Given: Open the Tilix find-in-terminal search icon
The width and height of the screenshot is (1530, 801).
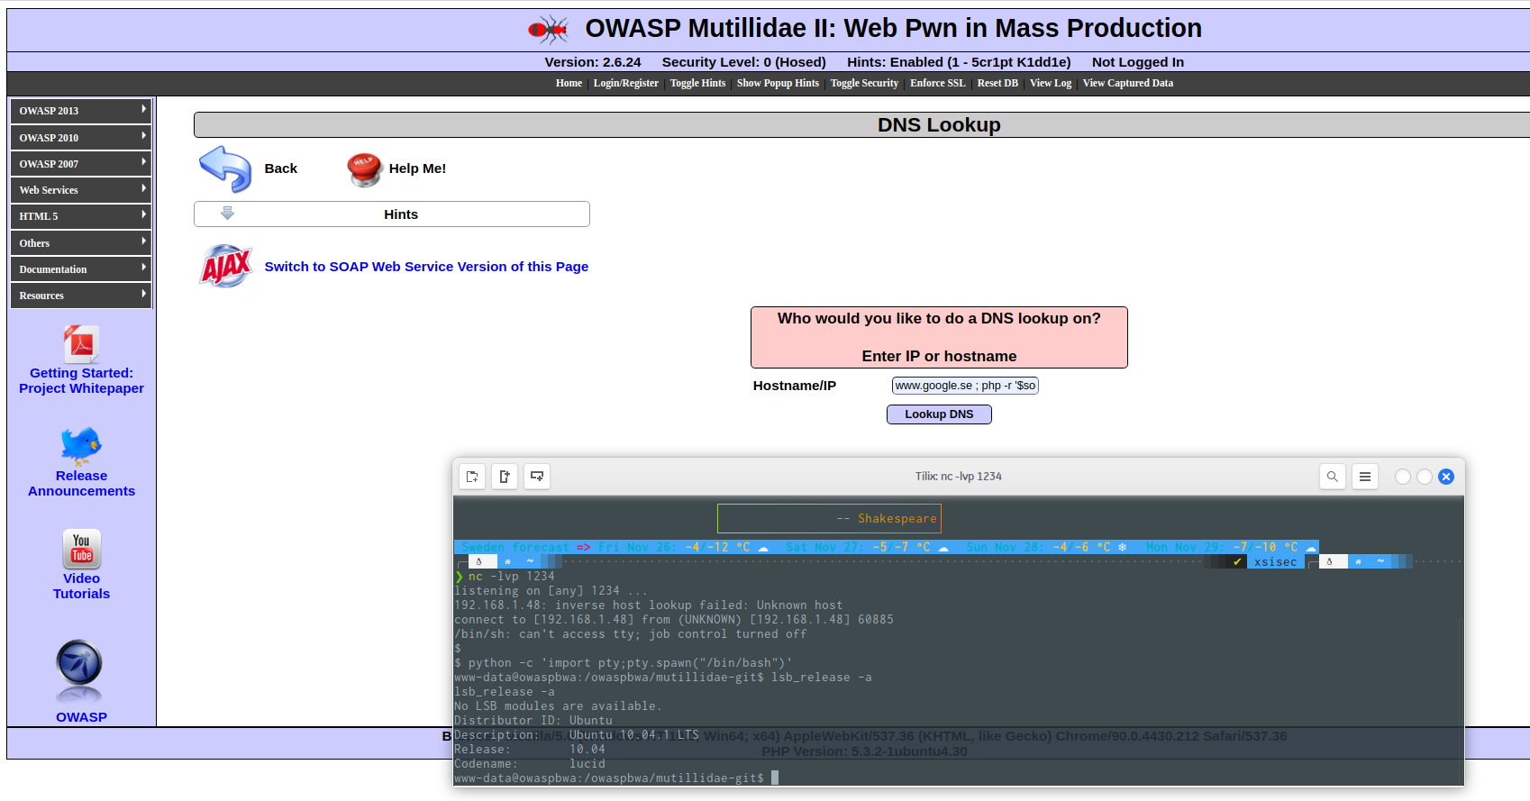Looking at the screenshot, I should [1333, 477].
